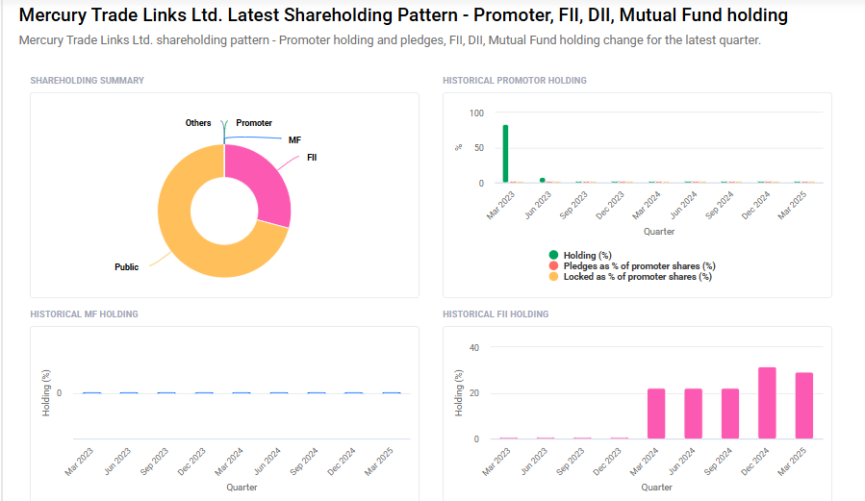
Task: Toggle Holding (%) legend marker
Action: click(x=553, y=255)
